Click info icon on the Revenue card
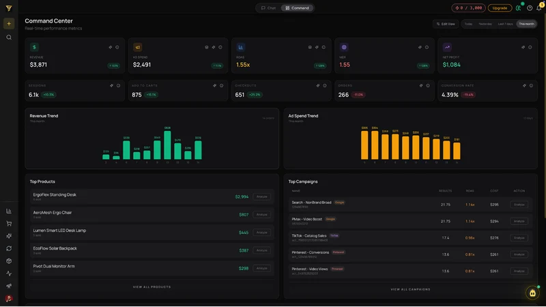This screenshot has height=307, width=546. 117,47
